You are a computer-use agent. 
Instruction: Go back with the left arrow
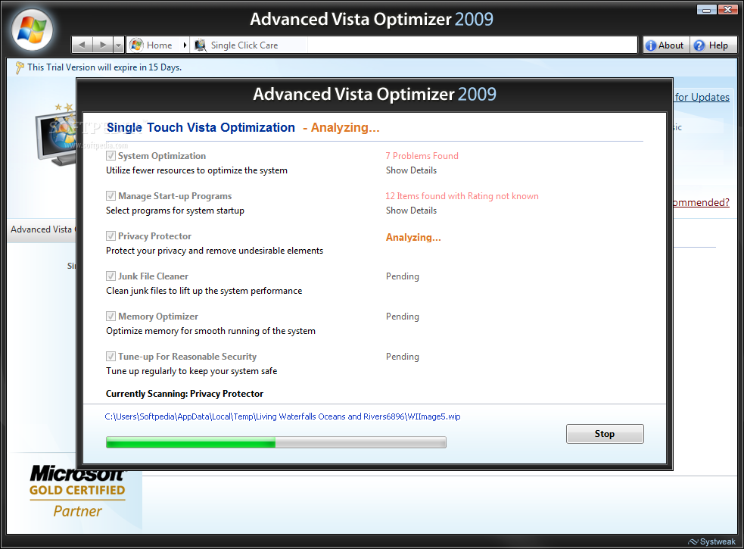click(x=82, y=45)
